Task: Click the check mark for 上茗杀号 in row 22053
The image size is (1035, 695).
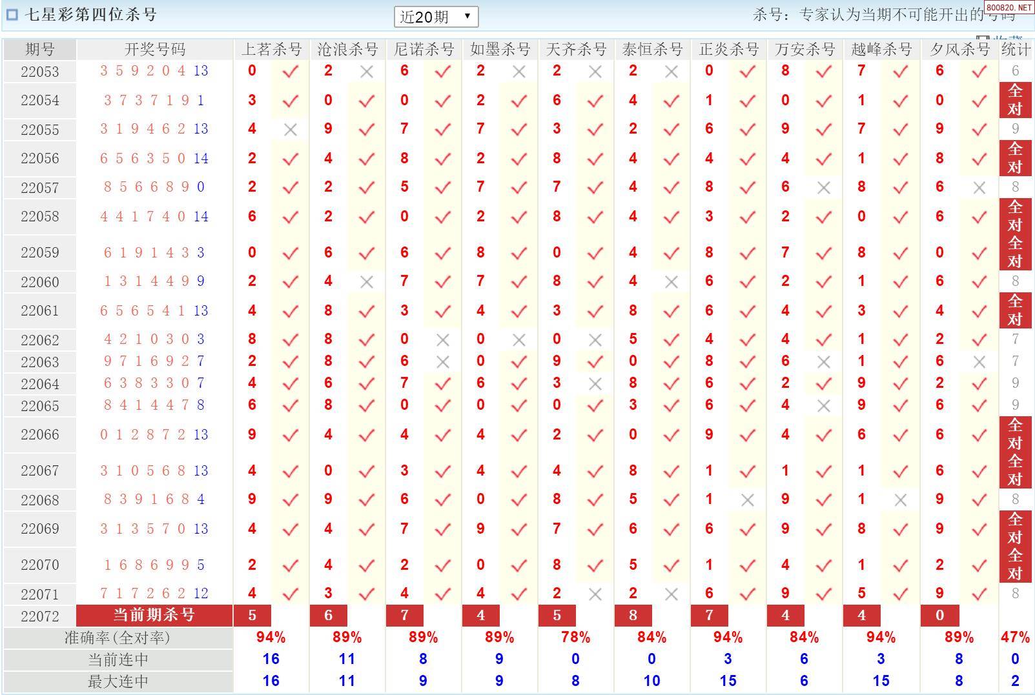Action: [291, 72]
